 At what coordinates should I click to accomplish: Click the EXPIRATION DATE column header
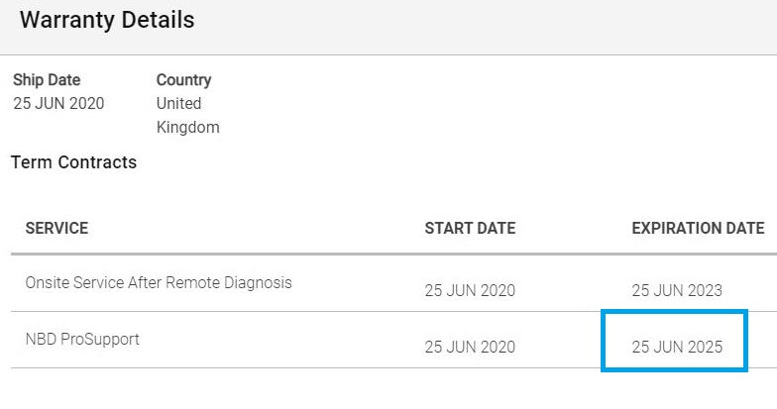click(x=698, y=228)
